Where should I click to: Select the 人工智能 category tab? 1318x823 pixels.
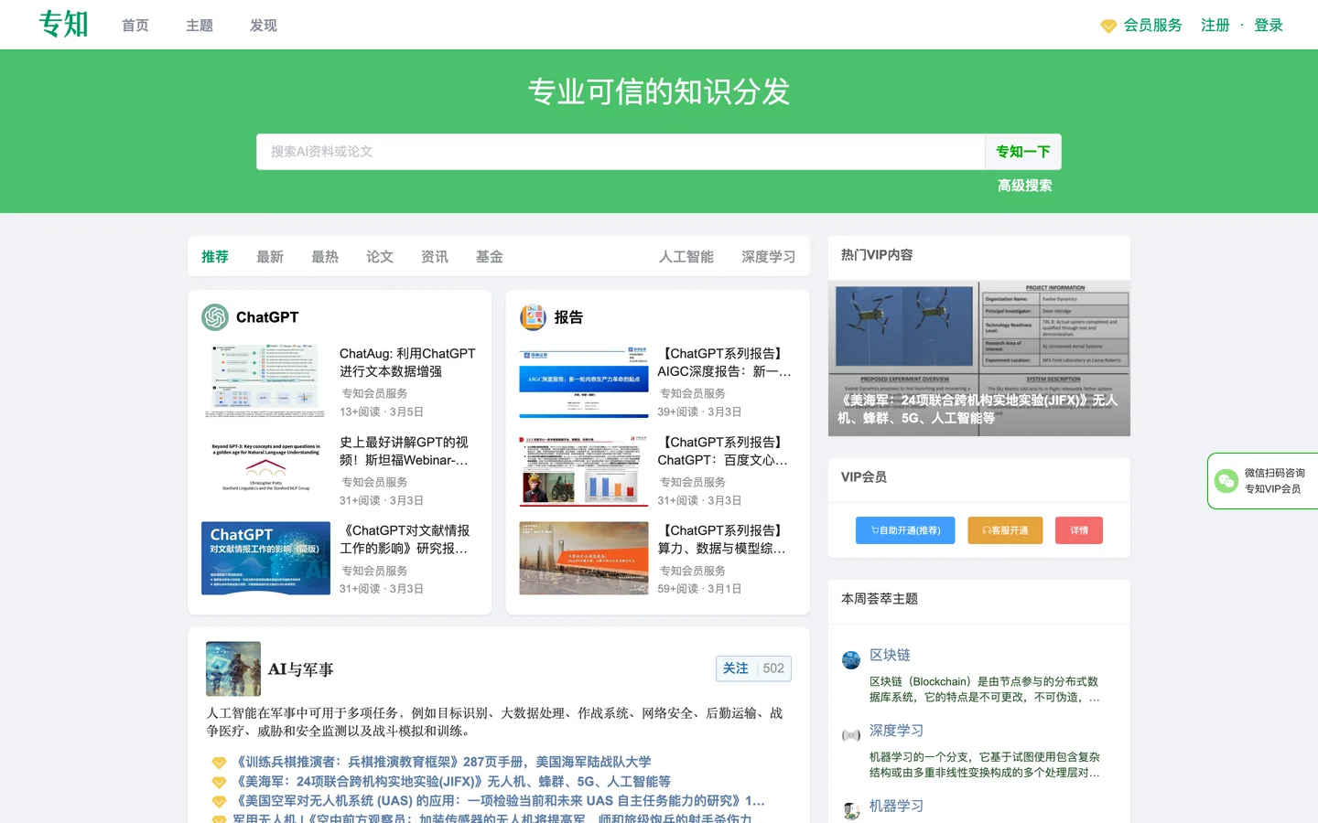coord(686,257)
